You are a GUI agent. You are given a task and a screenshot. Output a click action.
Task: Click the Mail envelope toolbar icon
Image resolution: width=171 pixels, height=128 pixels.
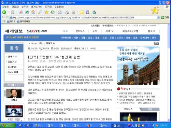pos(60,12)
